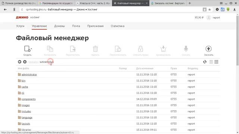Viewport: 239px width, 134px height.
Task: Switch to the Классы в C++ browser tab
Action: (93, 3)
